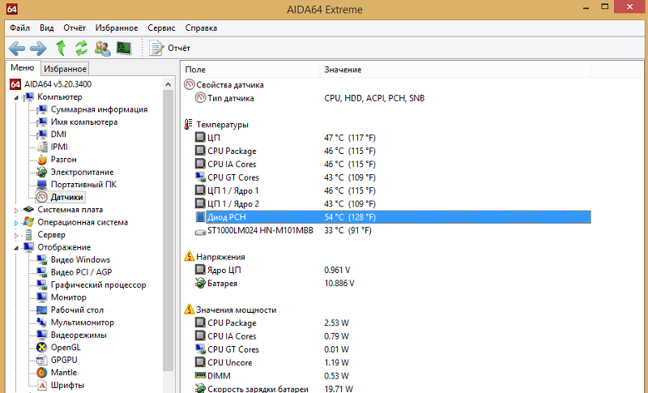Click the OpenGL yellow X icon
The image size is (648, 393).
[x=42, y=348]
